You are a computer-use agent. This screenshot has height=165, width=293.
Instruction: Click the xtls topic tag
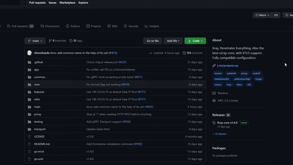pyautogui.click(x=249, y=85)
